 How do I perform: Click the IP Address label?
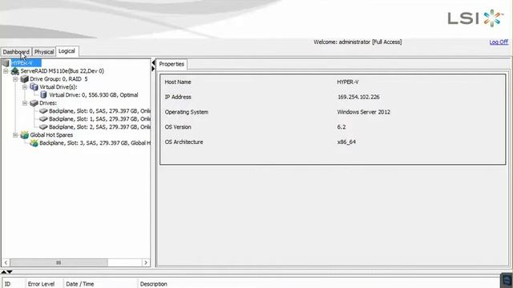click(178, 97)
